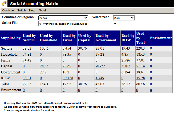Click the Used by Government column header
The width and height of the screenshot is (174, 114).
pos(106,38)
